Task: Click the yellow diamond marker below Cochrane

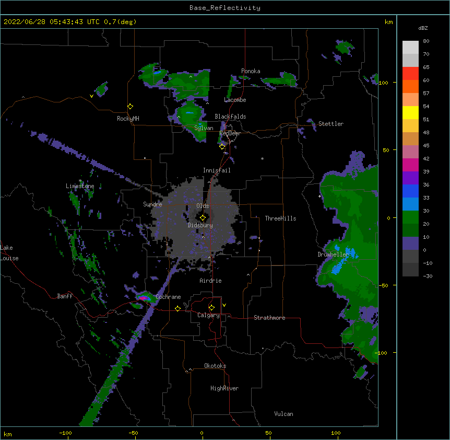Action: (177, 308)
